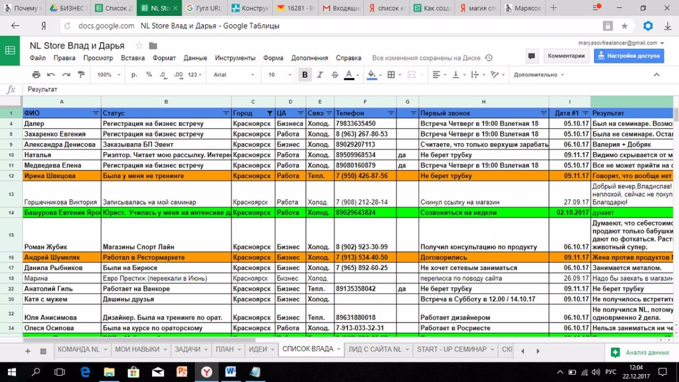Click the Анализ данных explore button
The image size is (679, 382).
(x=641, y=352)
